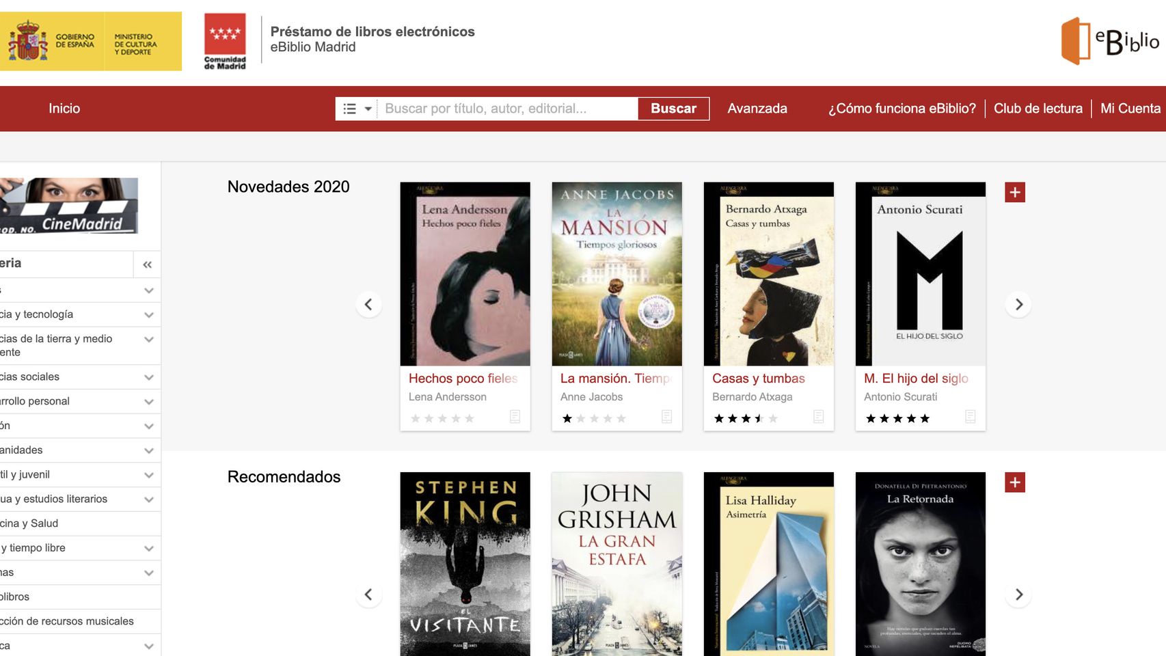Show previous Novedades 2020 books

(x=368, y=304)
